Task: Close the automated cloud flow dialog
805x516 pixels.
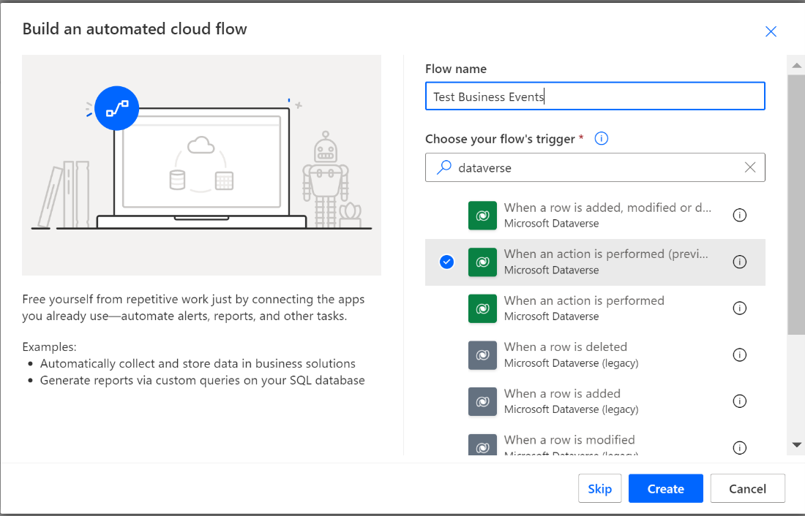Action: coord(771,31)
